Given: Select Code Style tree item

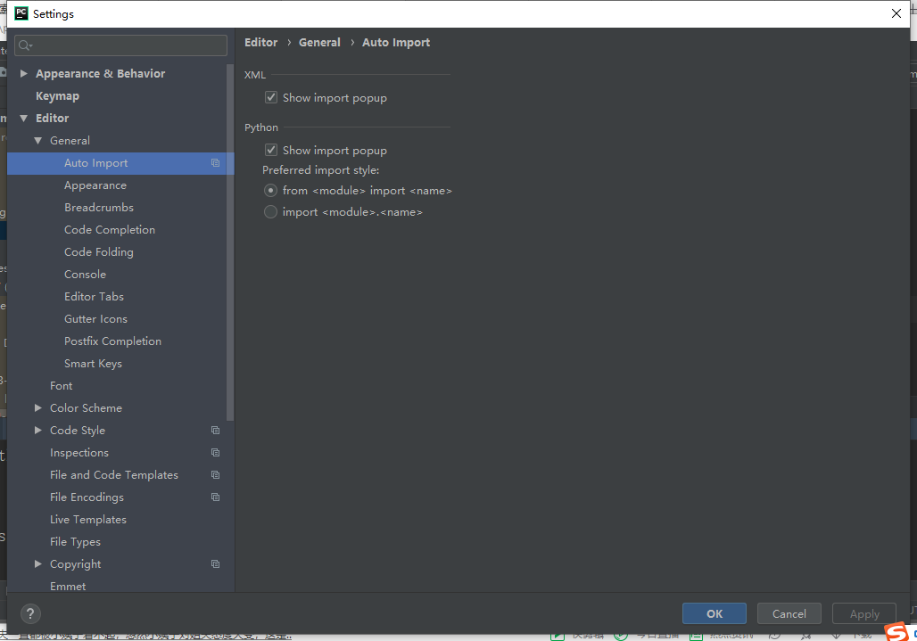Looking at the screenshot, I should click(x=78, y=430).
